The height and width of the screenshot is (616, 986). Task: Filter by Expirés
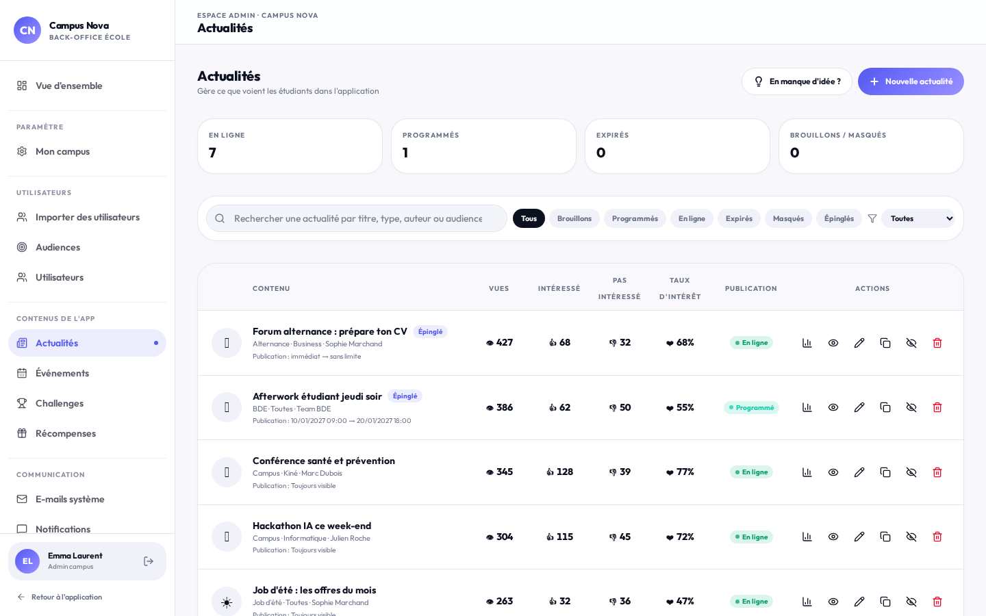(x=739, y=218)
